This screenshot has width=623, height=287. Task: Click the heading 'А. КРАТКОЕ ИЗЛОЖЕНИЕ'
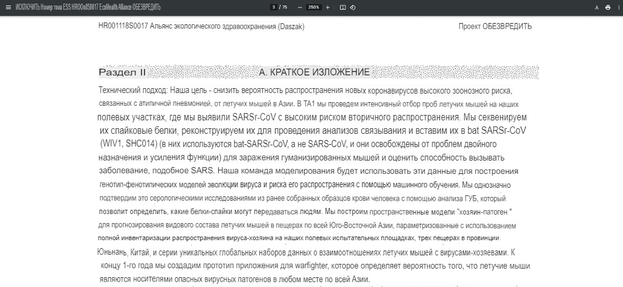coord(315,72)
